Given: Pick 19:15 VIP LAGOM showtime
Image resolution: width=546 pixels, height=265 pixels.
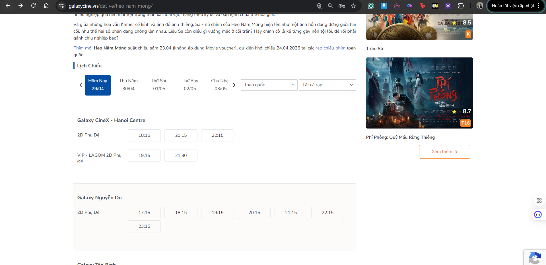Looking at the screenshot, I should [x=144, y=156].
